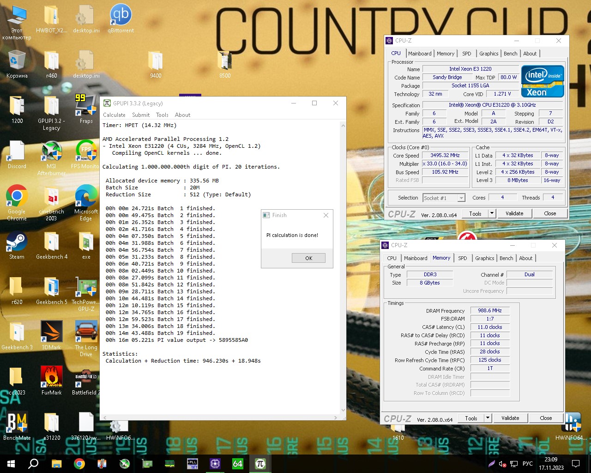
Task: Click the Intel Xeon inside logo
Action: pyautogui.click(x=543, y=81)
